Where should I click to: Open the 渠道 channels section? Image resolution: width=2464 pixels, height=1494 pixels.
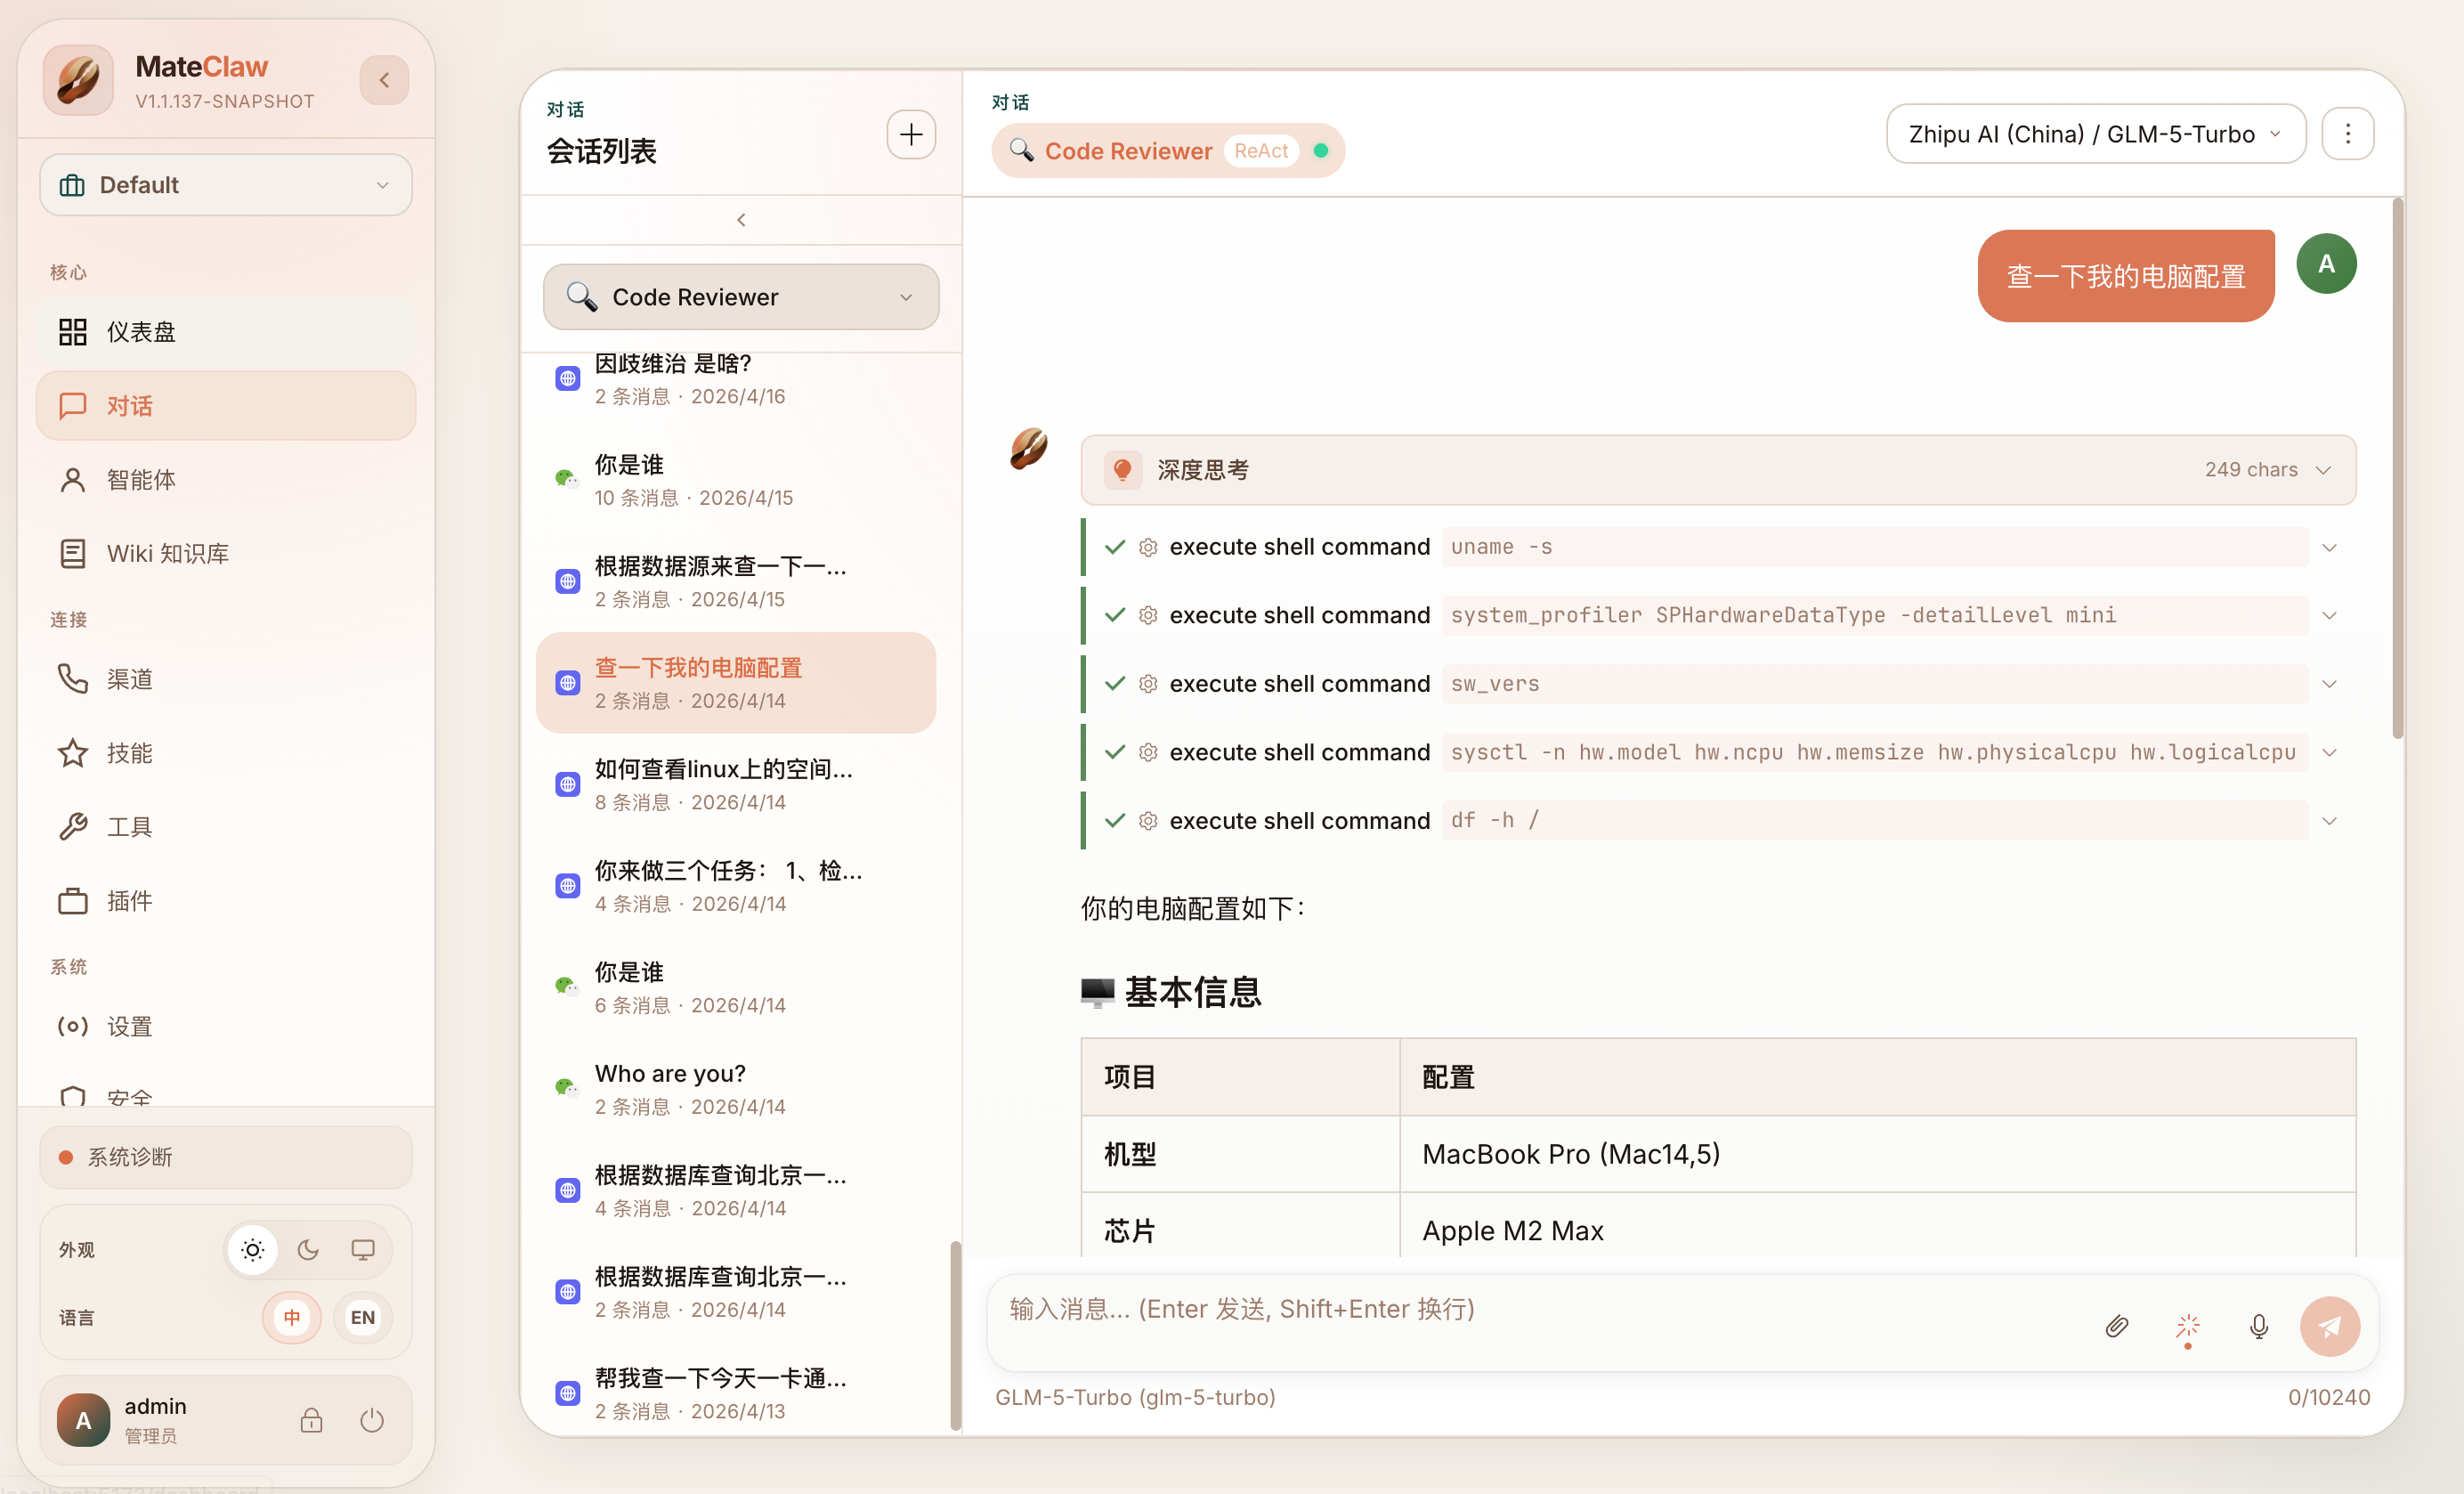129,678
